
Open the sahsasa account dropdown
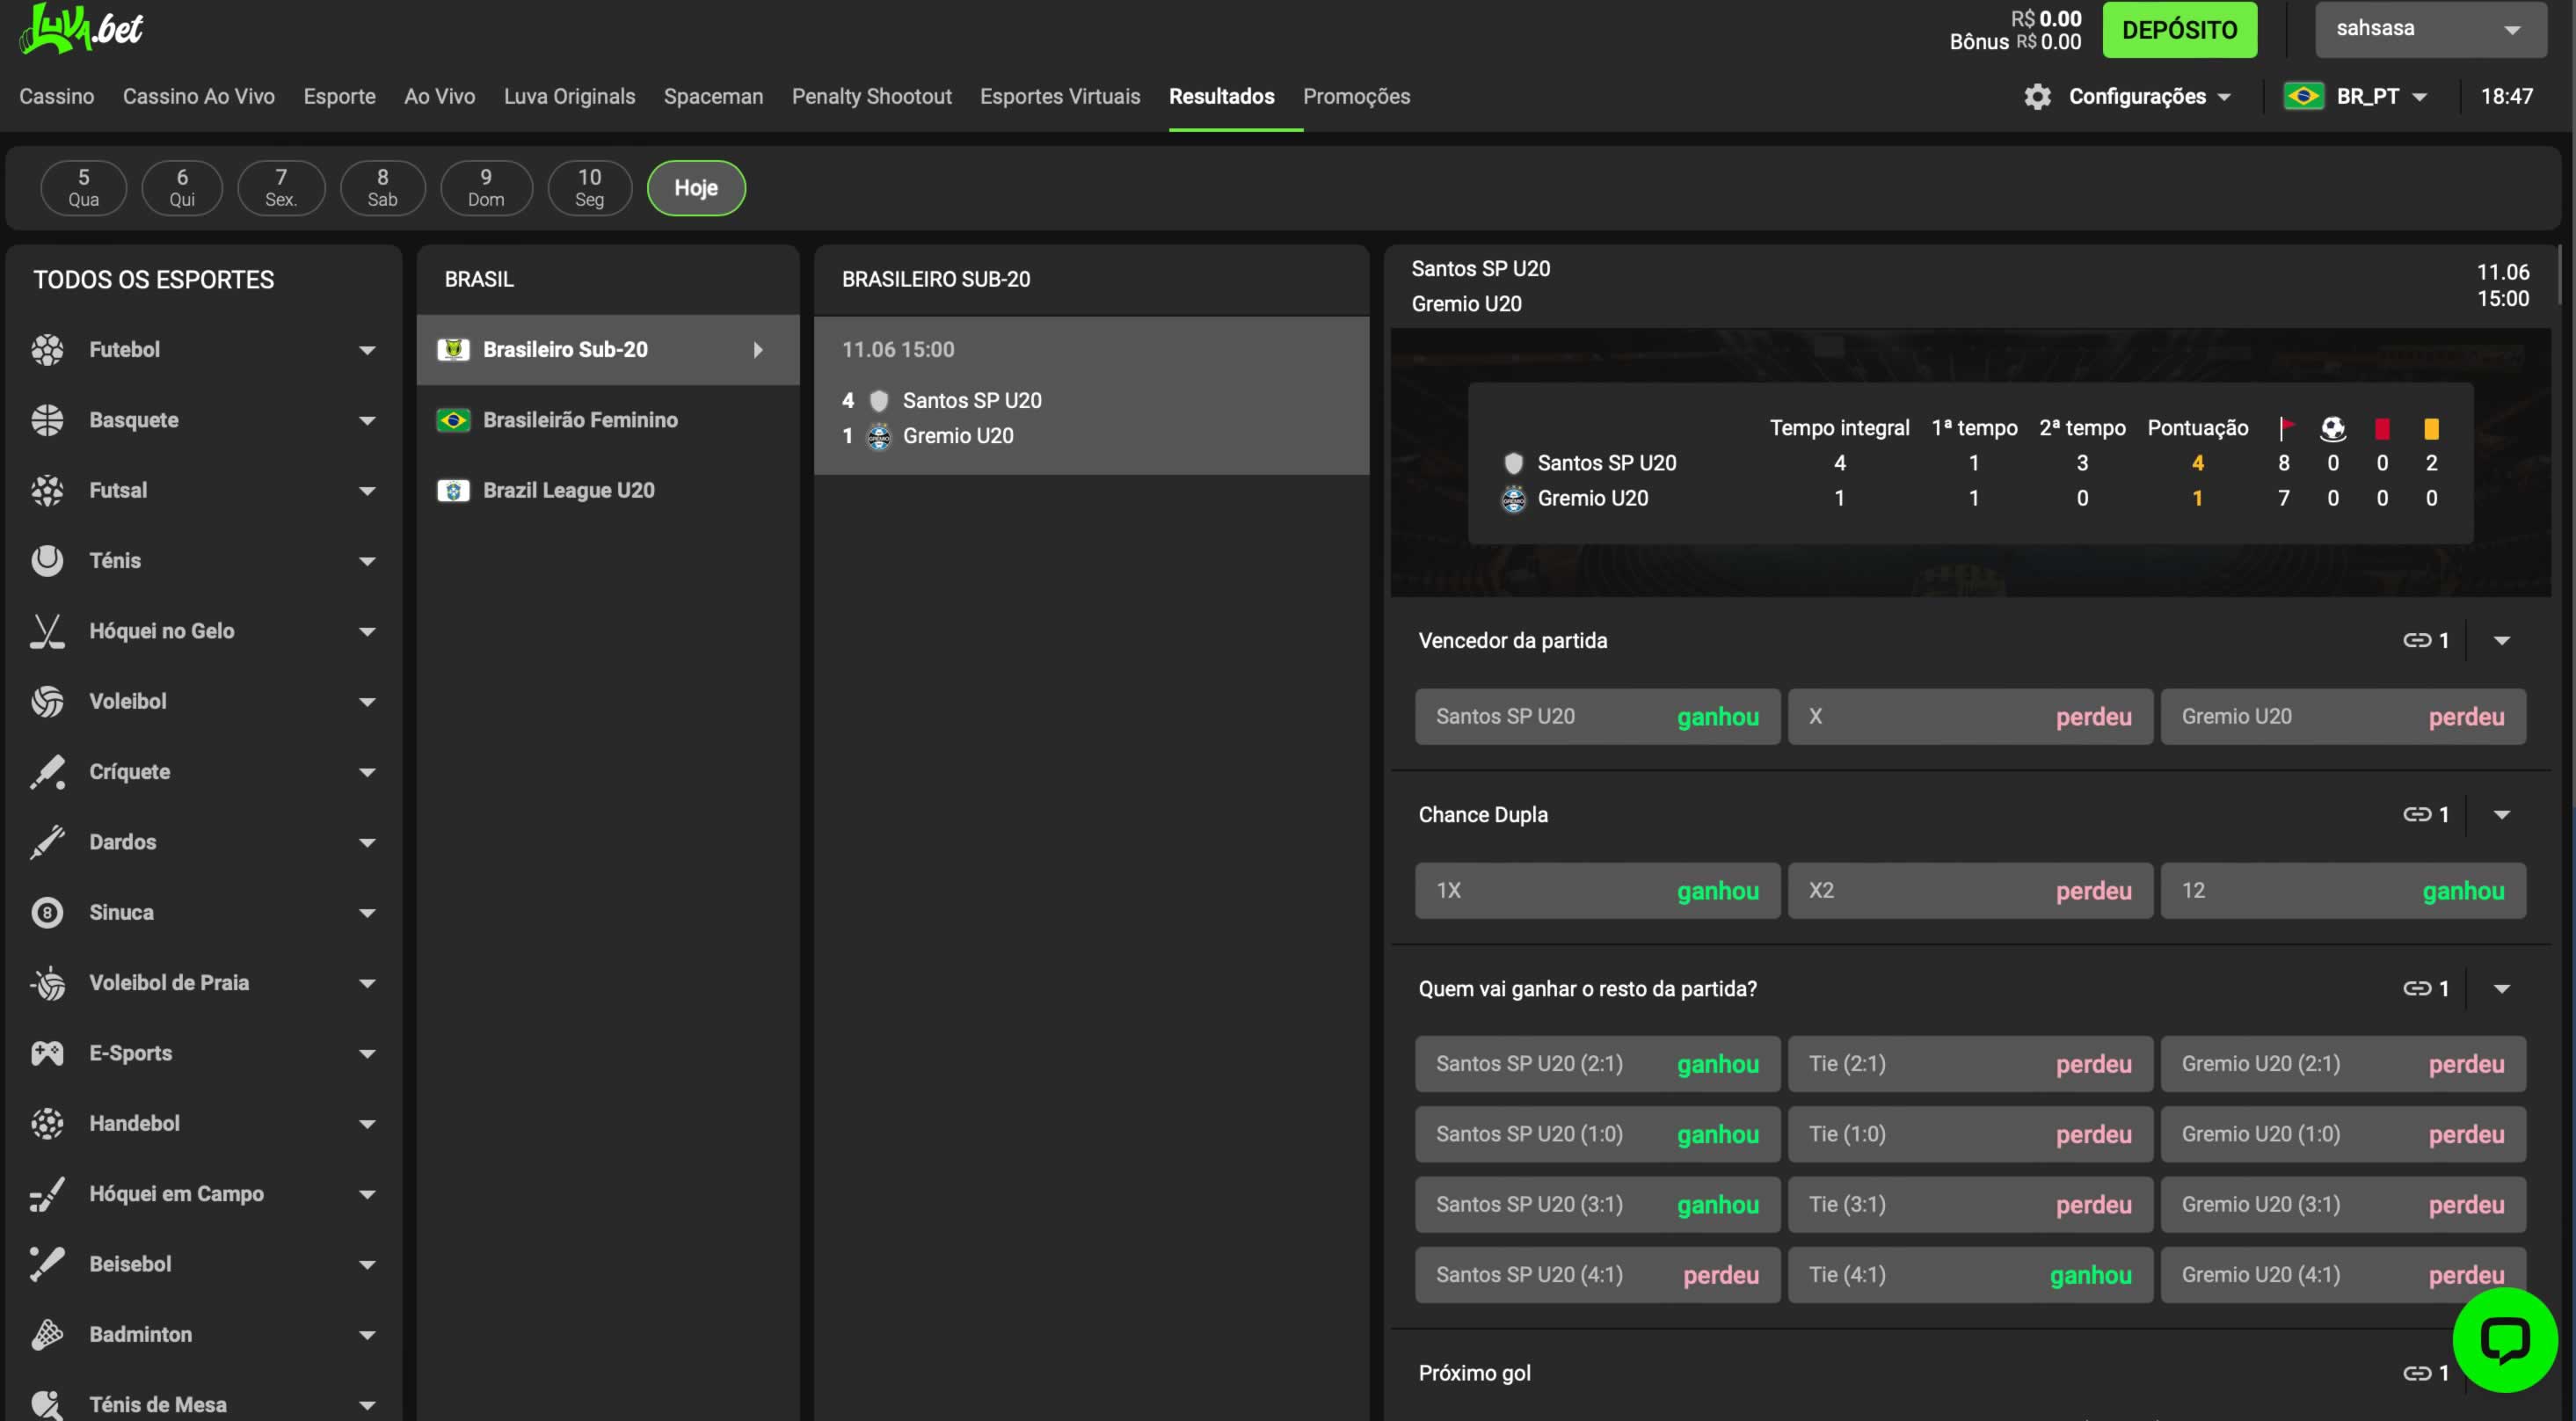(x=2430, y=29)
